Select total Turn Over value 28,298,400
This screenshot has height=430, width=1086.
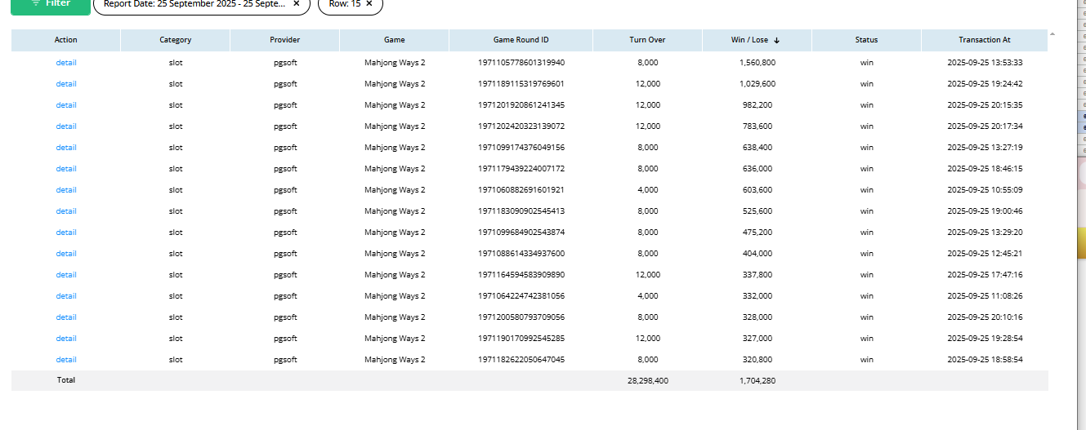pyautogui.click(x=648, y=380)
